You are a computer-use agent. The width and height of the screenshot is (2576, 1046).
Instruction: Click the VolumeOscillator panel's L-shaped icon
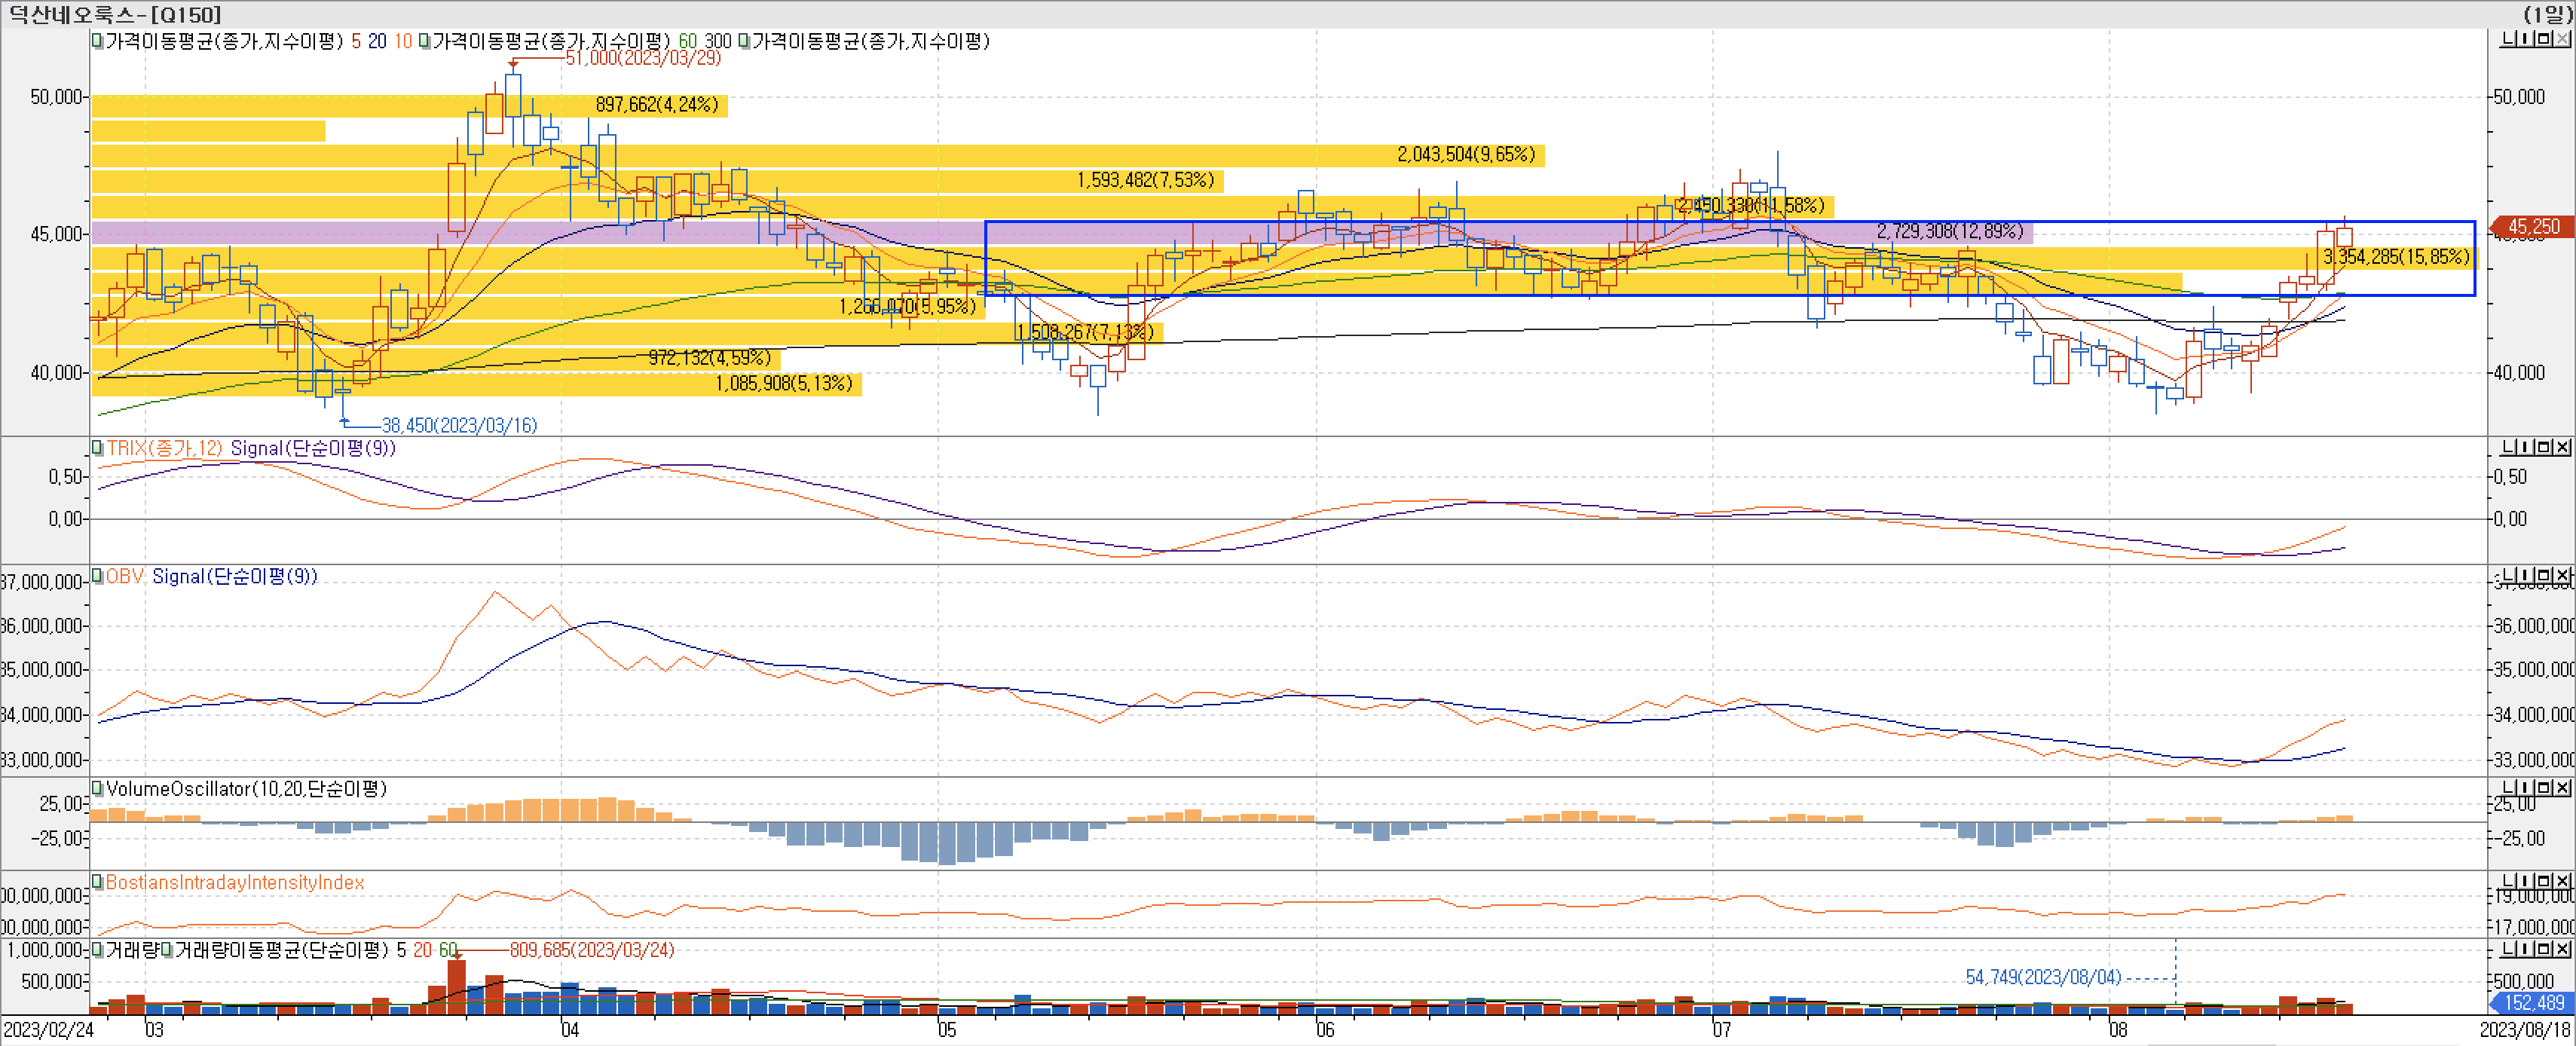click(2508, 788)
